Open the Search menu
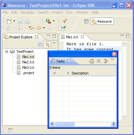Screen dimensions: 134x135 43,12
